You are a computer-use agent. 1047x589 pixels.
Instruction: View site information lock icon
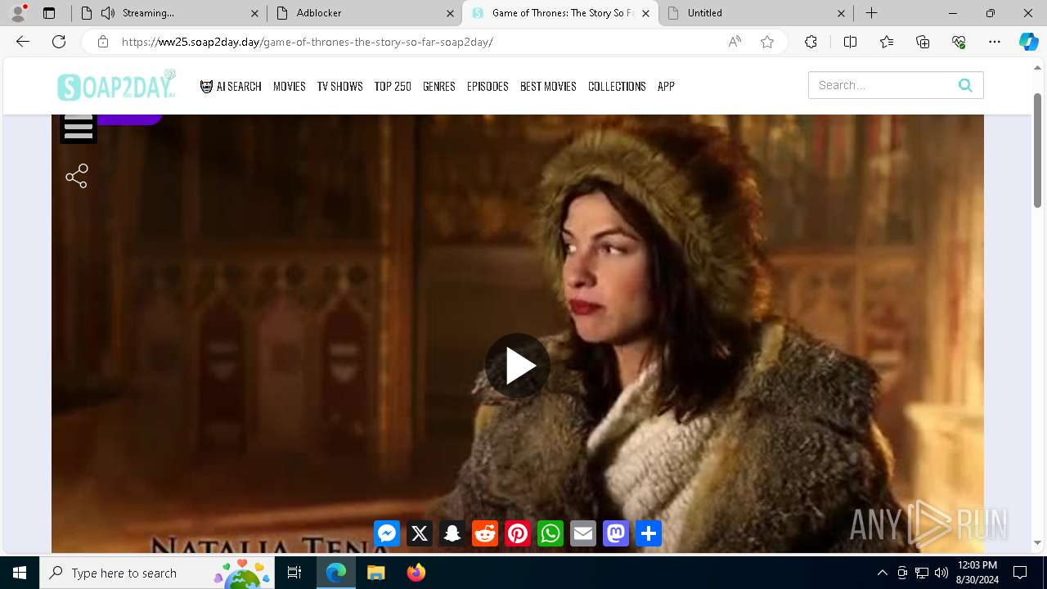click(103, 42)
